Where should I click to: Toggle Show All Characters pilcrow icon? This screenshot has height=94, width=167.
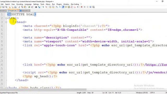(x=60, y=7)
